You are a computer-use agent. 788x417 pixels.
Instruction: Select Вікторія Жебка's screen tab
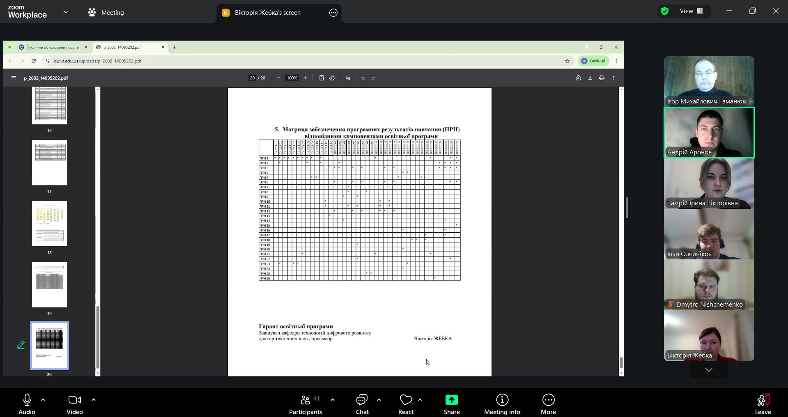click(267, 13)
